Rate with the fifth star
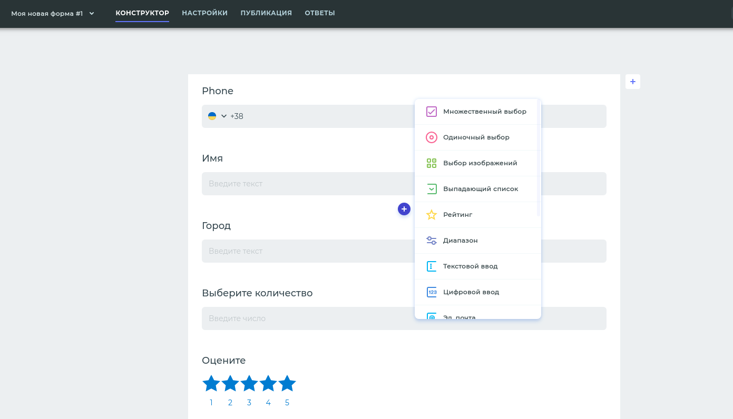Screen dimensions: 733x419 tap(287, 384)
